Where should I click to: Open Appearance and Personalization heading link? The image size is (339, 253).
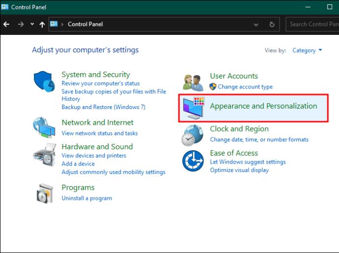tap(263, 106)
